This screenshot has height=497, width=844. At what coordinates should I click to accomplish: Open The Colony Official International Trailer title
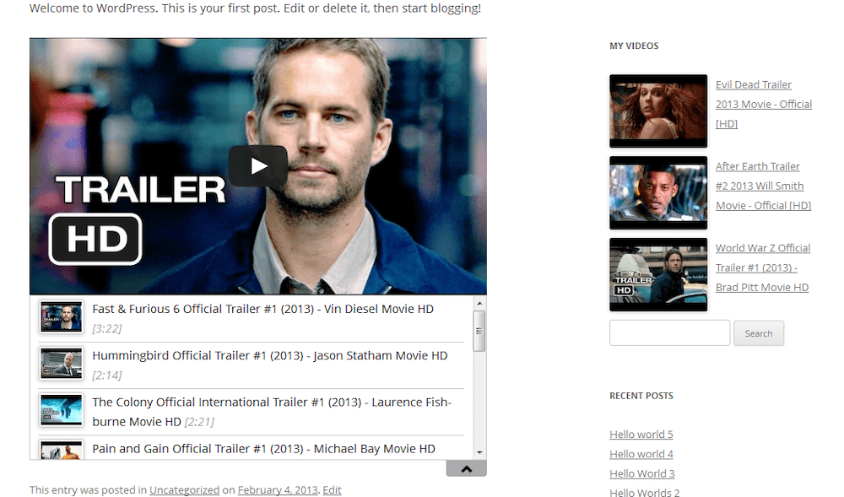point(272,412)
